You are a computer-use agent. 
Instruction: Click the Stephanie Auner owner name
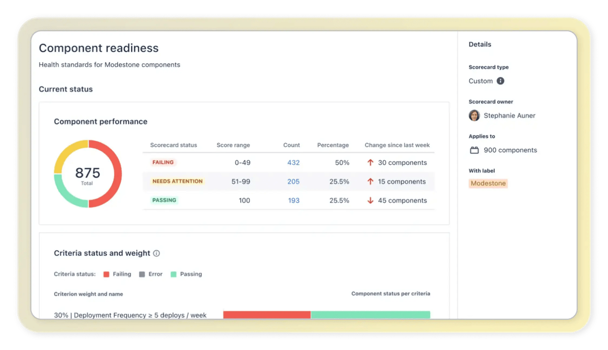point(509,116)
